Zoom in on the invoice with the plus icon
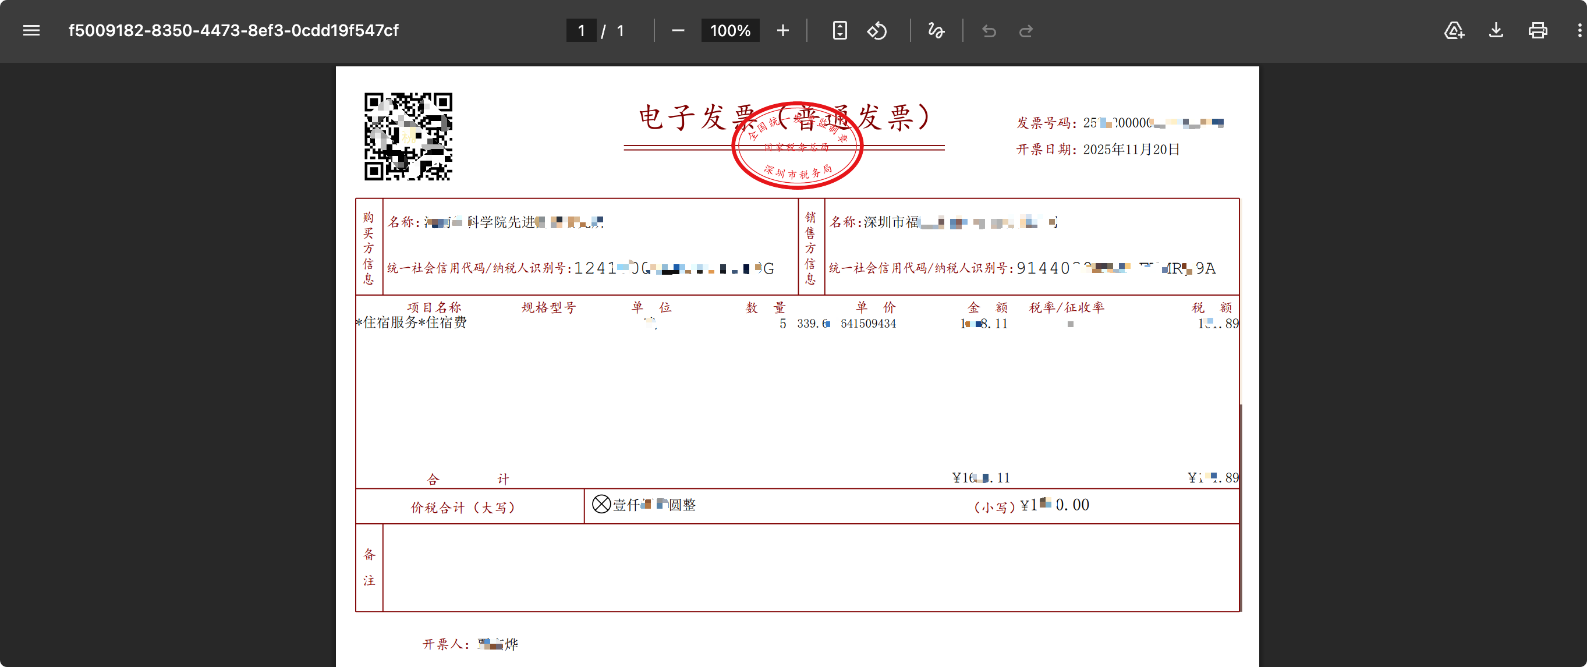 pos(782,30)
